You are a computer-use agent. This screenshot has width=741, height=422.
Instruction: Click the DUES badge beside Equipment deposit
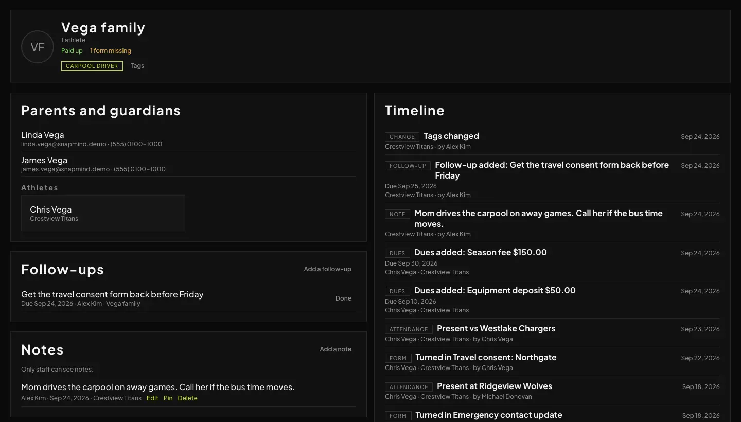point(397,291)
